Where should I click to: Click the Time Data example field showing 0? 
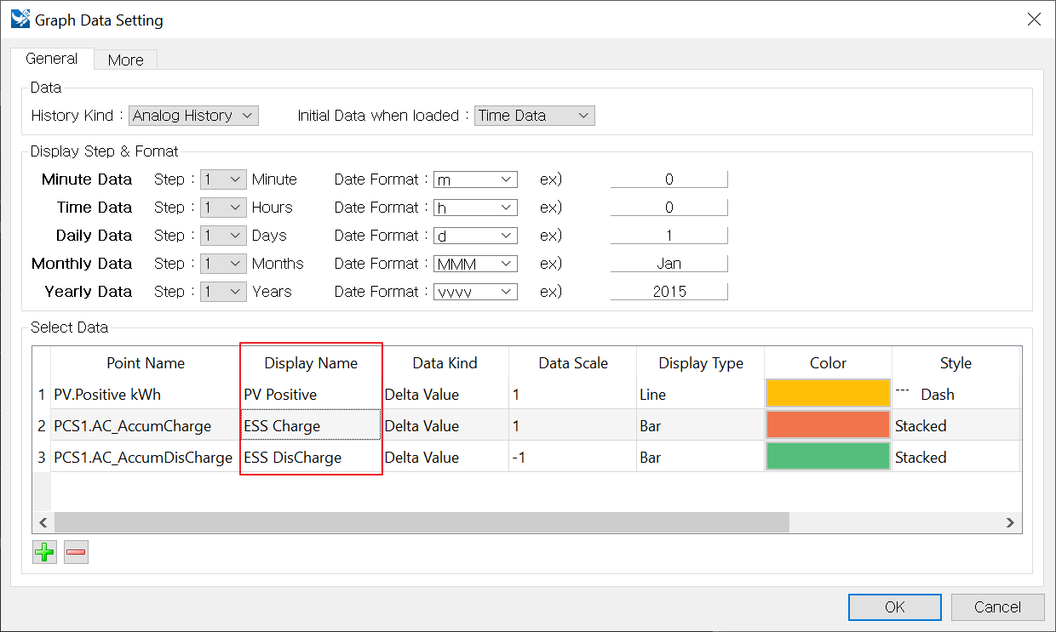[x=669, y=208]
